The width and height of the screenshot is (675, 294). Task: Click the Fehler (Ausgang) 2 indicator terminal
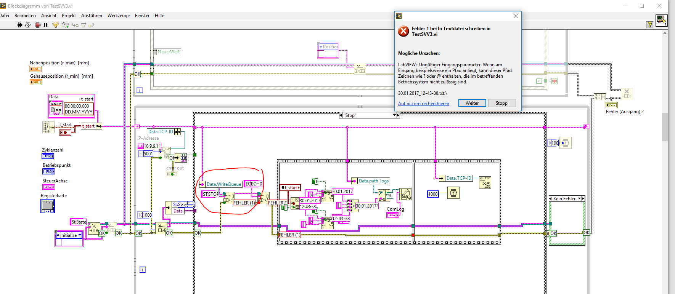point(612,105)
